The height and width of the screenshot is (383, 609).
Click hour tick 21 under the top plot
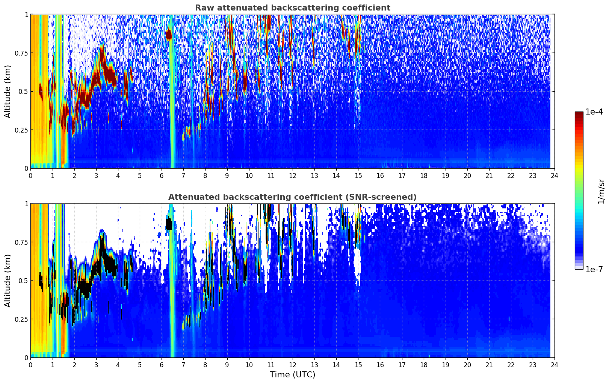coord(489,175)
